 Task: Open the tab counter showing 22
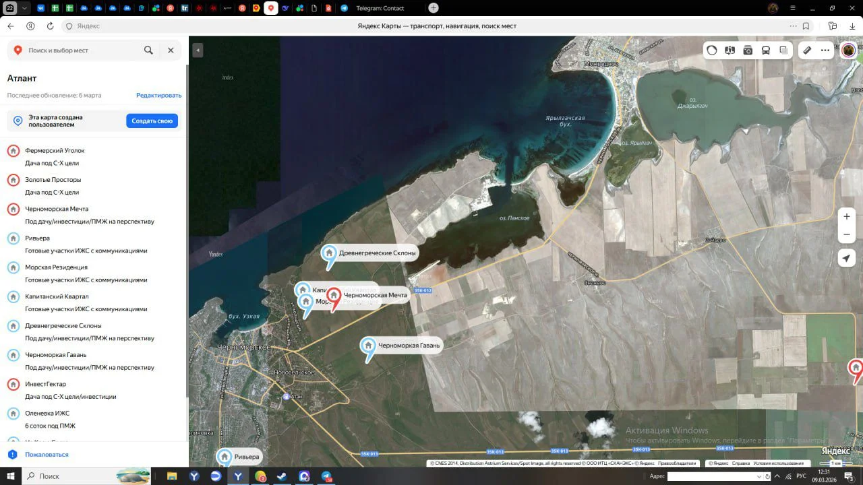(10, 8)
